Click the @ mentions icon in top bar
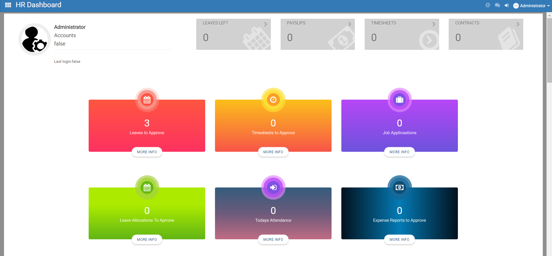Viewport: 552px width, 256px height. tap(488, 5)
